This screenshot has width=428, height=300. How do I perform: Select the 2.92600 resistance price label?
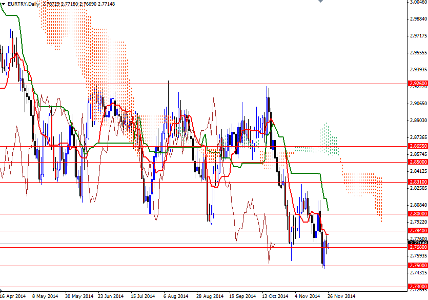(418, 82)
